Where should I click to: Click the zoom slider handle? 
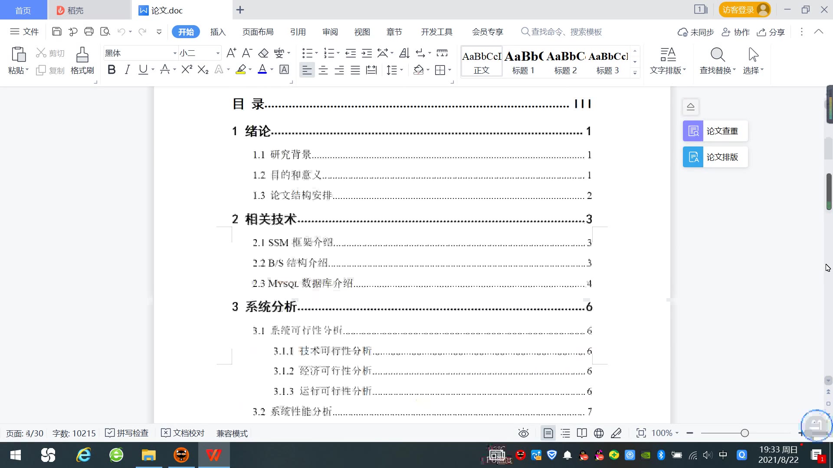pos(744,433)
